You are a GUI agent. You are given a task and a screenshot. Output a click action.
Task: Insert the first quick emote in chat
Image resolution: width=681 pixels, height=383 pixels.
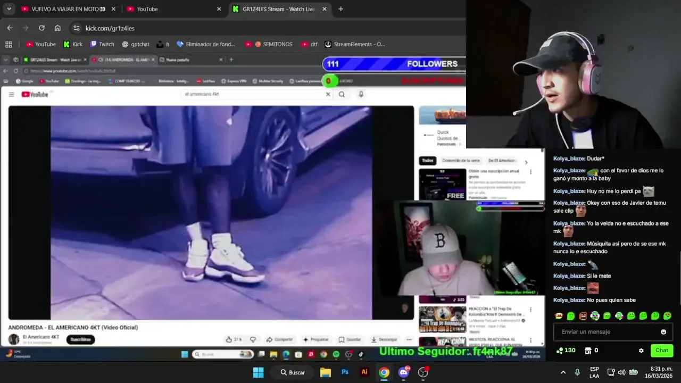(559, 316)
